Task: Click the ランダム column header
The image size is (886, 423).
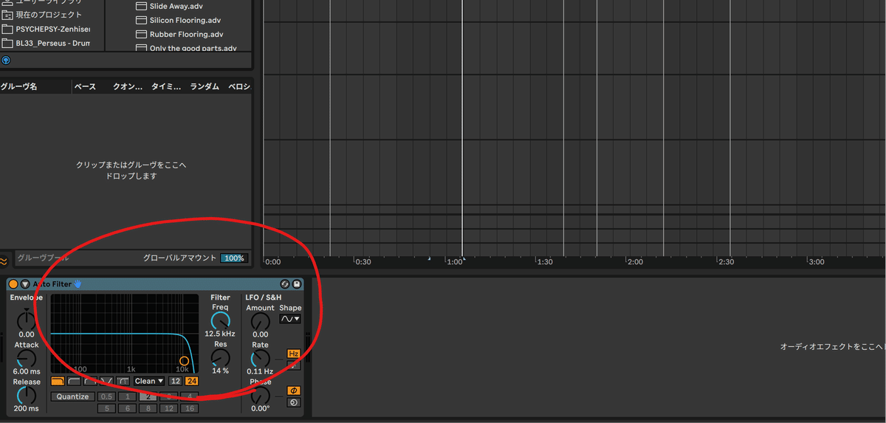Action: tap(205, 86)
